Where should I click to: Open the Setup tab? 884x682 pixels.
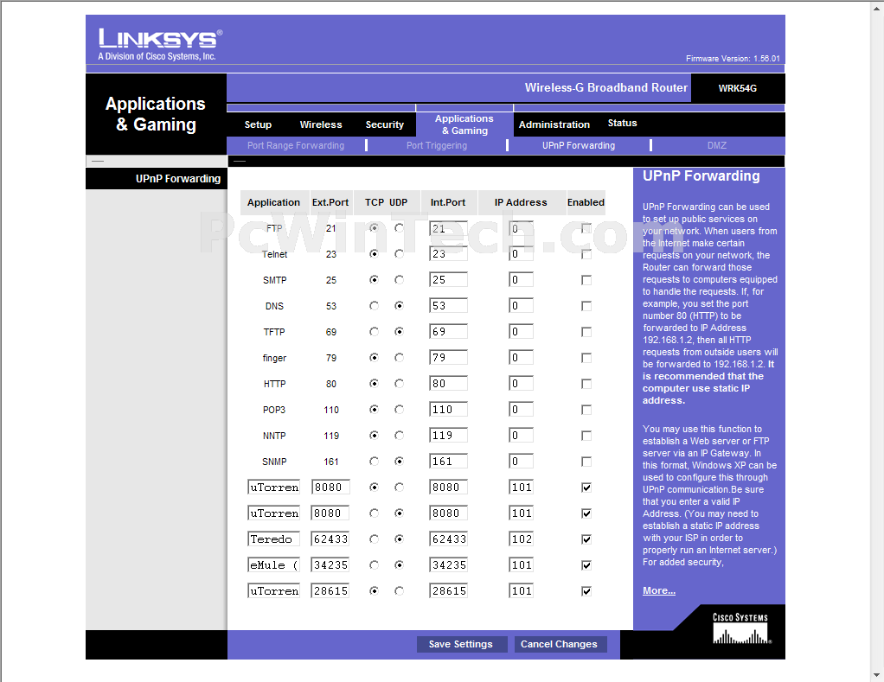point(258,124)
